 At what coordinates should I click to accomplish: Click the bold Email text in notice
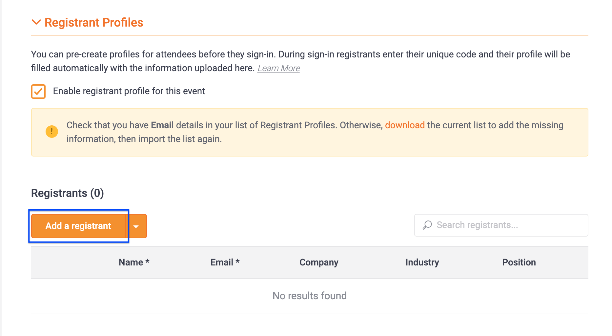click(x=162, y=125)
